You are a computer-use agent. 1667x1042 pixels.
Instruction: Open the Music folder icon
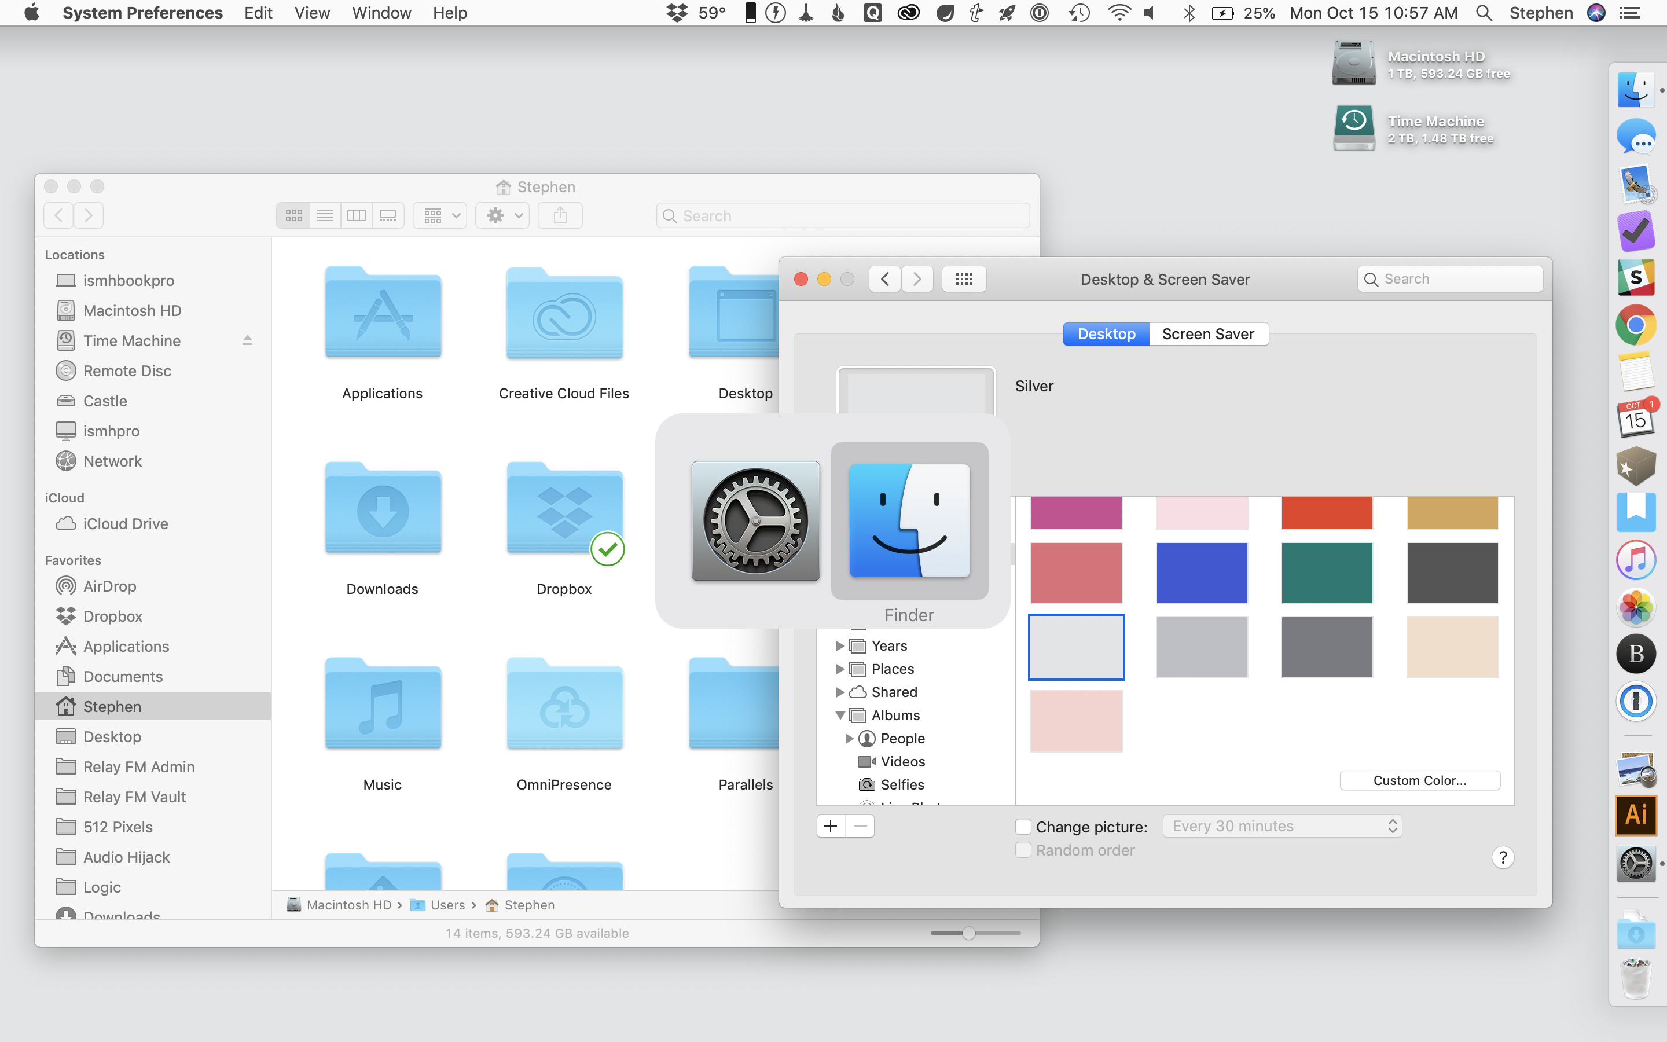point(383,705)
